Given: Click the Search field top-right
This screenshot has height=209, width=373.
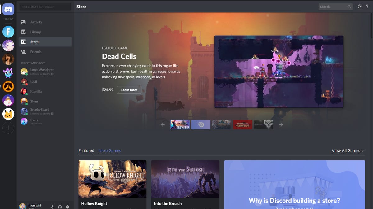Looking at the screenshot, I should [336, 6].
